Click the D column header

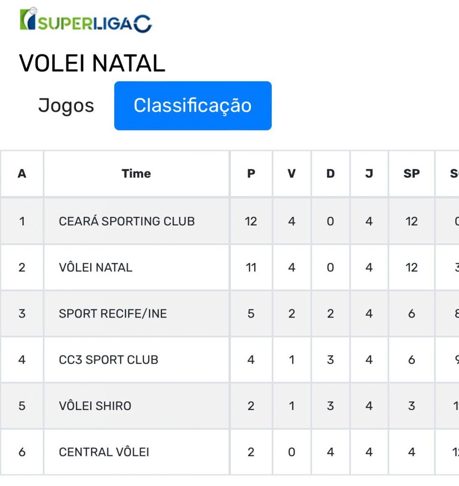tap(330, 174)
